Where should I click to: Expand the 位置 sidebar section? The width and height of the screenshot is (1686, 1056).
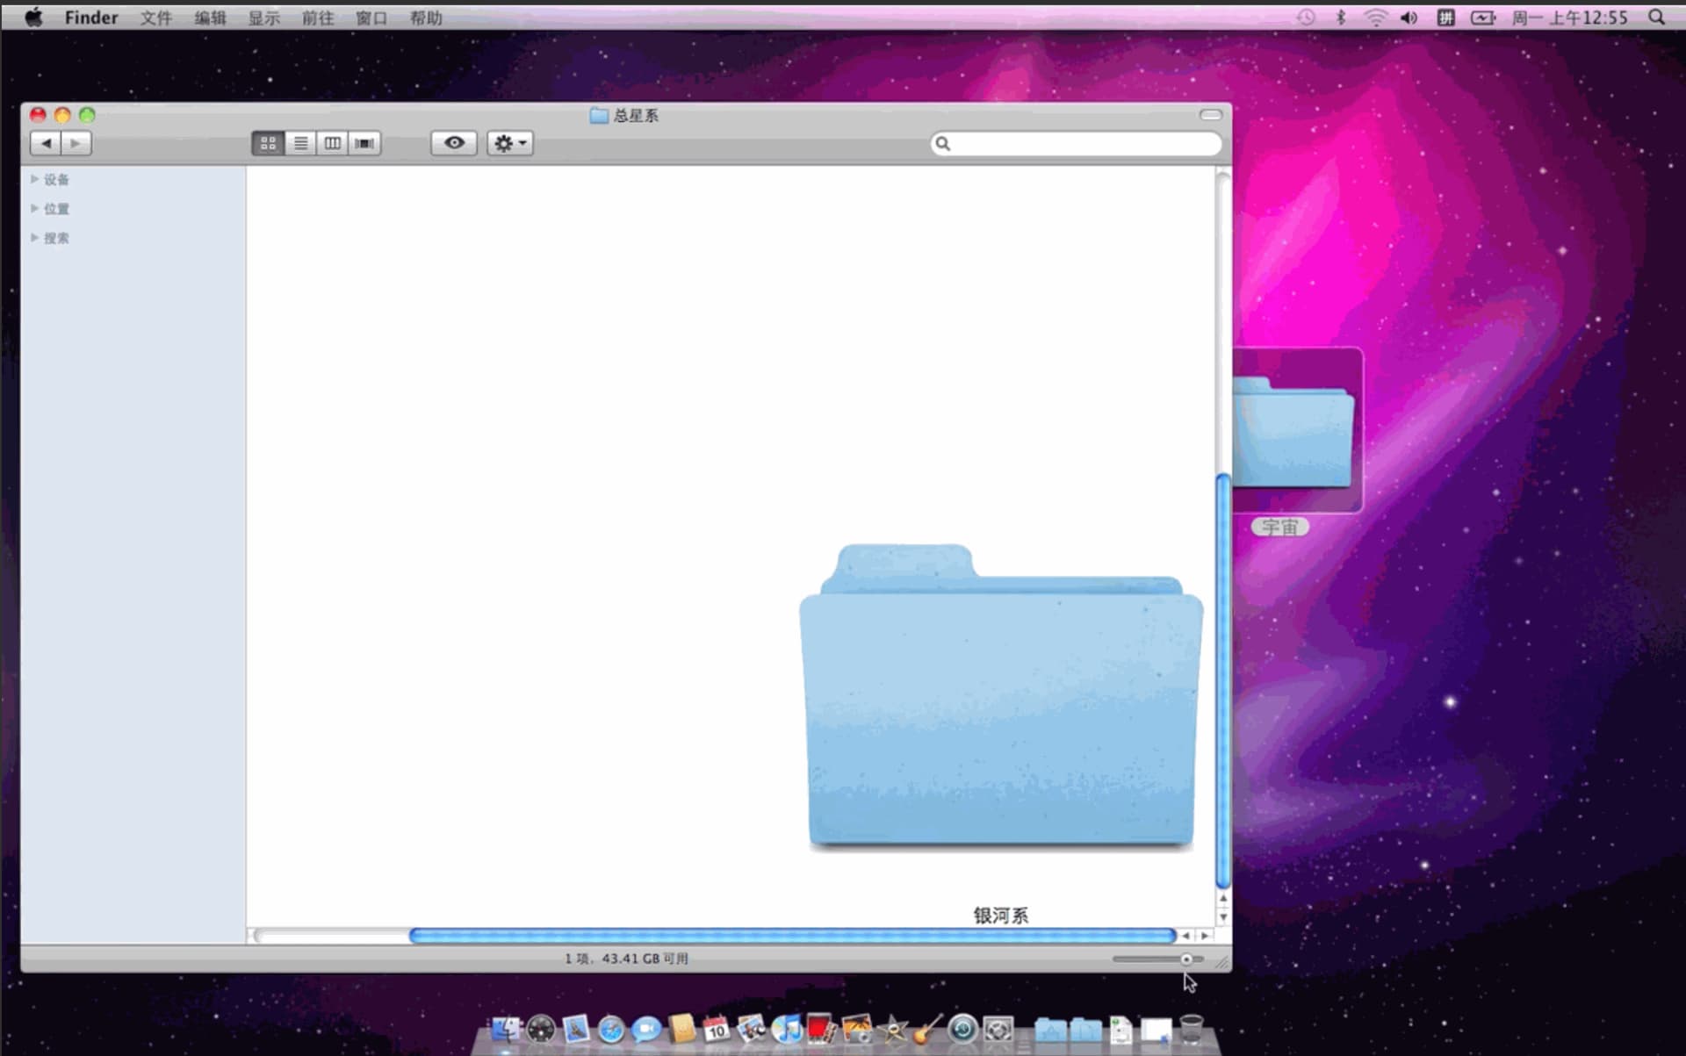click(x=34, y=208)
